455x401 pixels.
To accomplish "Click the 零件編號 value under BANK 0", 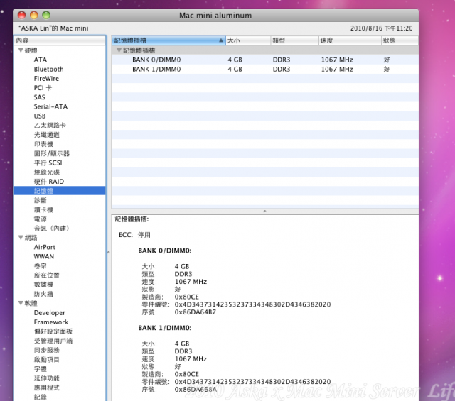I will coord(252,304).
